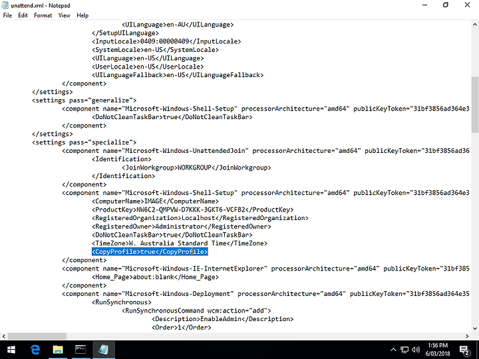
Task: Open the network status tray icon
Action: pyautogui.click(x=404, y=350)
